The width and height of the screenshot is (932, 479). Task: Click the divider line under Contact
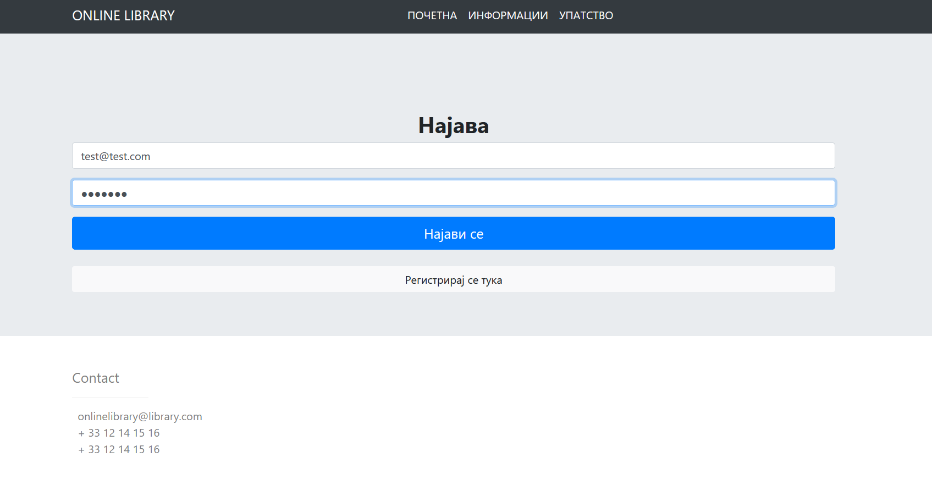click(110, 398)
